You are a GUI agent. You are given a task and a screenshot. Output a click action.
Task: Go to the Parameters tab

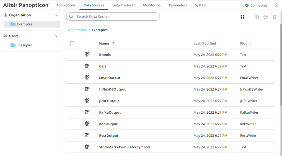click(178, 5)
